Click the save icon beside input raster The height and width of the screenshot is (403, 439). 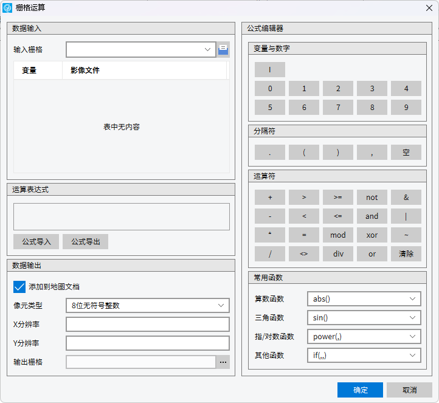[x=223, y=50]
